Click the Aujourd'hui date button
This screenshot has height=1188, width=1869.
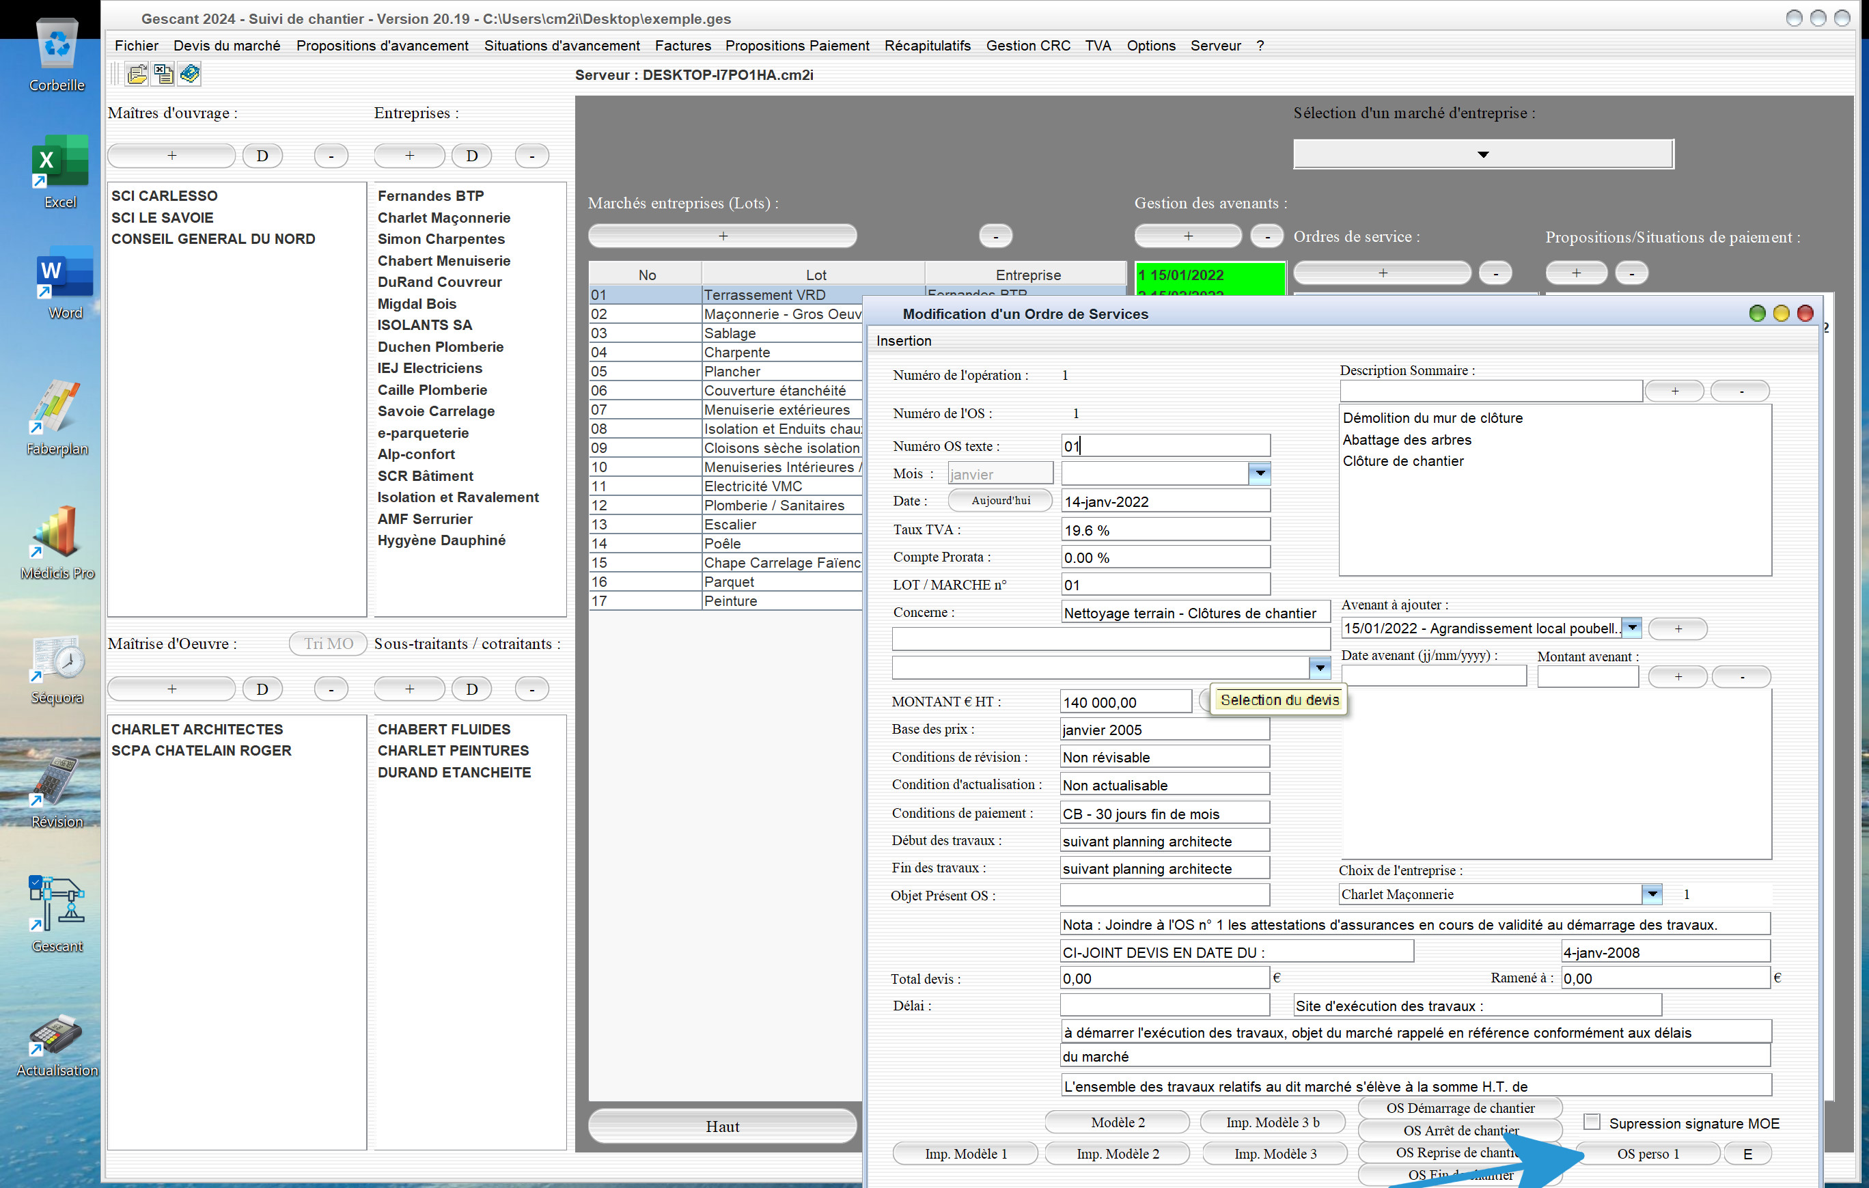click(1001, 501)
